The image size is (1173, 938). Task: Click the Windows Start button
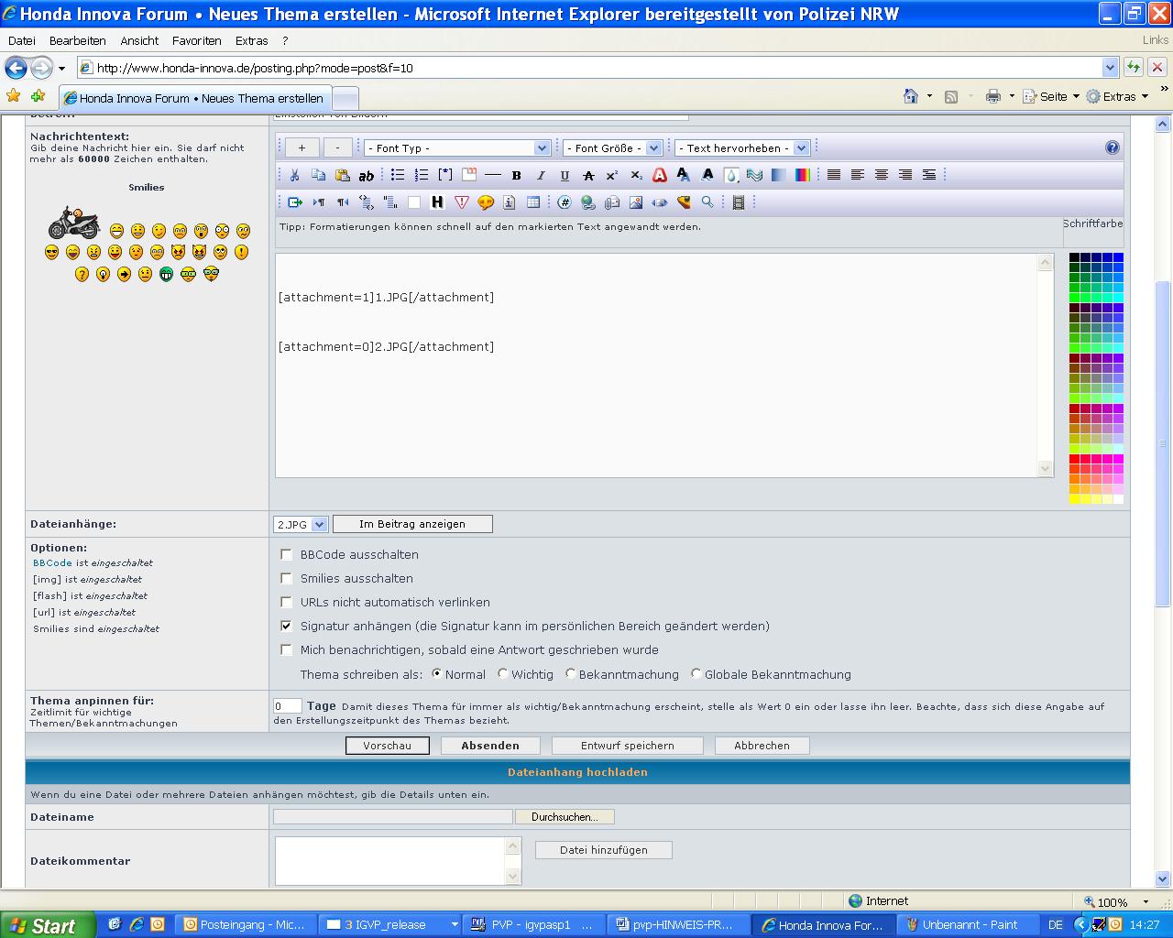[x=46, y=925]
